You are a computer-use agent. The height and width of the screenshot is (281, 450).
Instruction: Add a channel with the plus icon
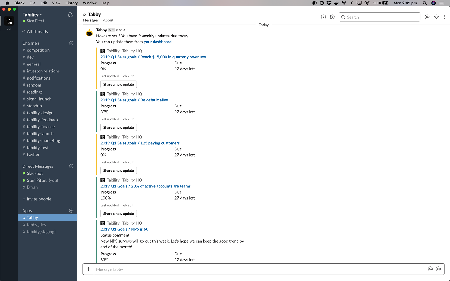click(x=71, y=43)
